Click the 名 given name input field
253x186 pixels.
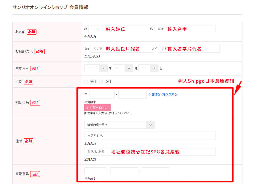pos(185,29)
